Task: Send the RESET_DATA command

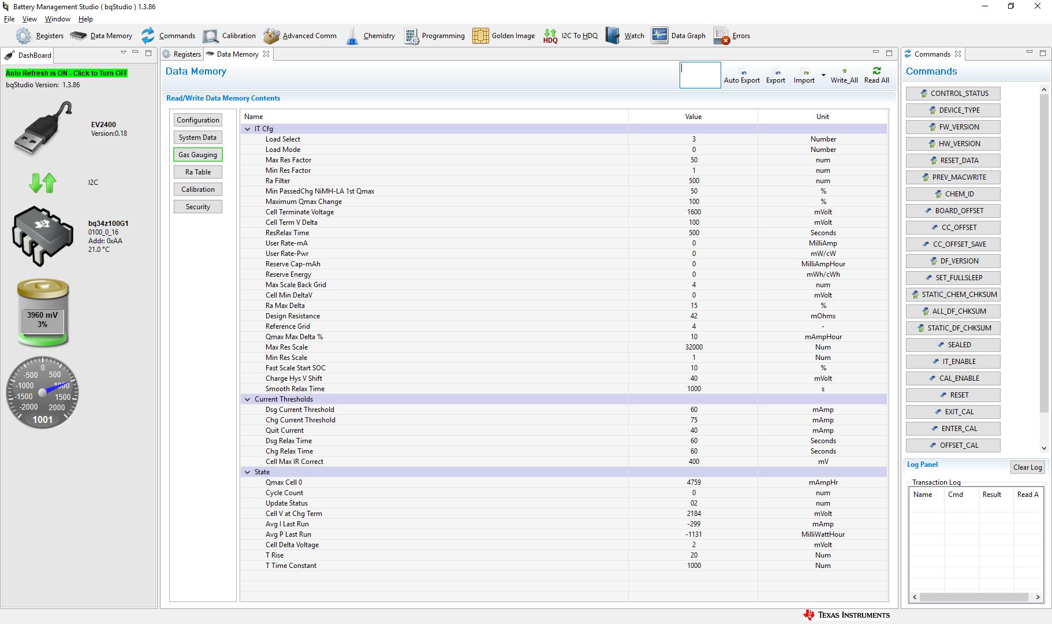Action: [x=953, y=161]
